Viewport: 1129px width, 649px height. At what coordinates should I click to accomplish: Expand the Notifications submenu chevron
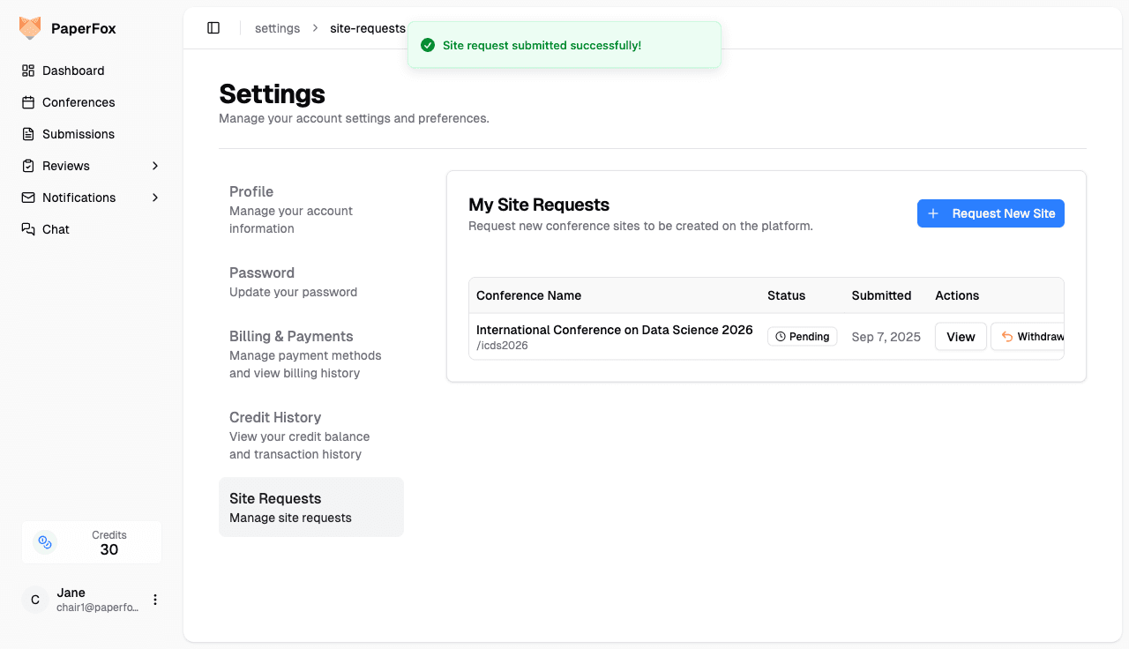155,198
